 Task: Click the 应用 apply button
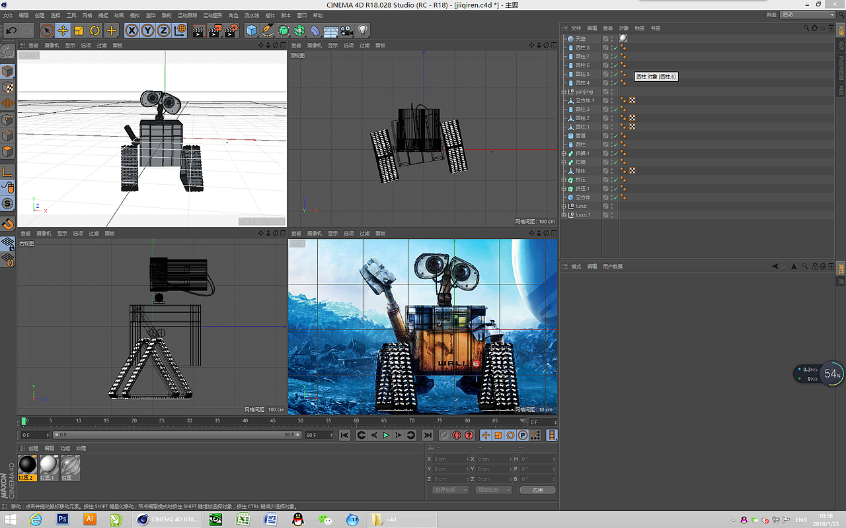(x=537, y=490)
